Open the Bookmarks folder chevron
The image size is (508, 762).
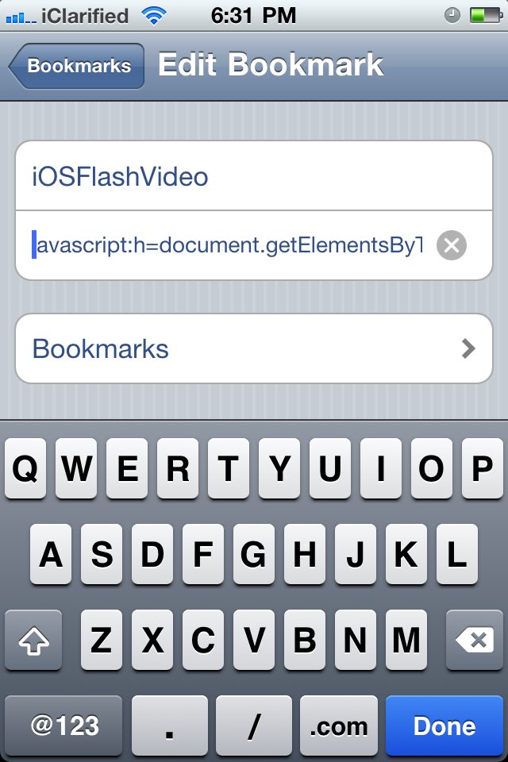[x=468, y=348]
